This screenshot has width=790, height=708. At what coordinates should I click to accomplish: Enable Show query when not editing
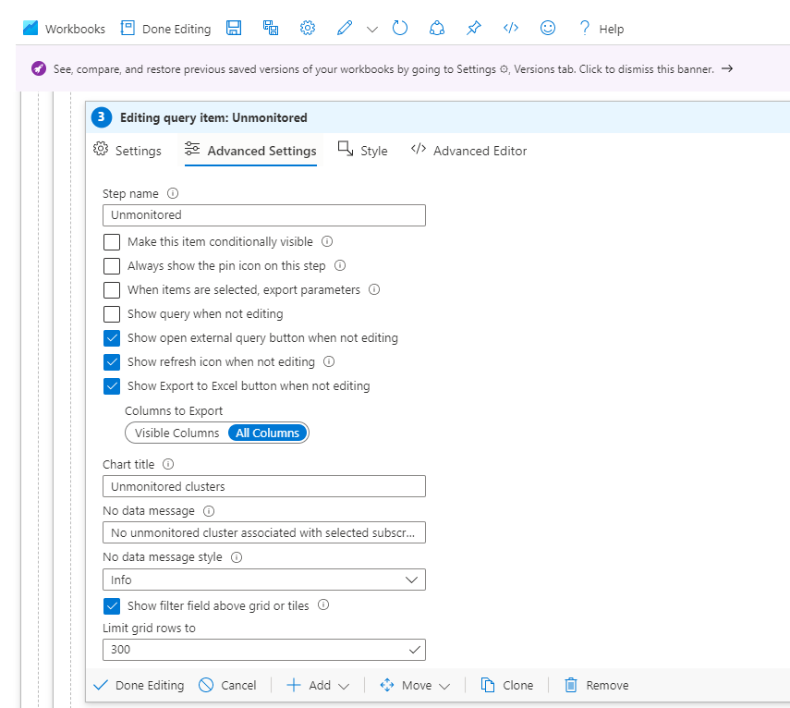tap(112, 313)
